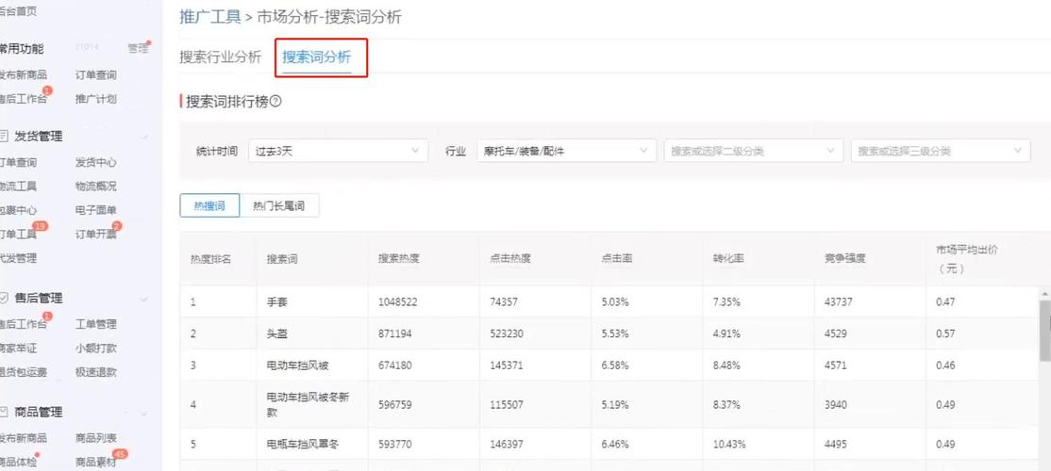Switch to the 热门长尾词 tab
The image size is (1051, 471).
(279, 206)
